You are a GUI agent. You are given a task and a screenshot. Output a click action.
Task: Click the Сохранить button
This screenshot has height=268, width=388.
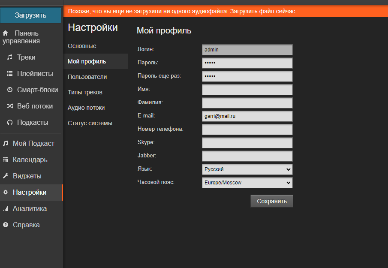[x=272, y=201]
